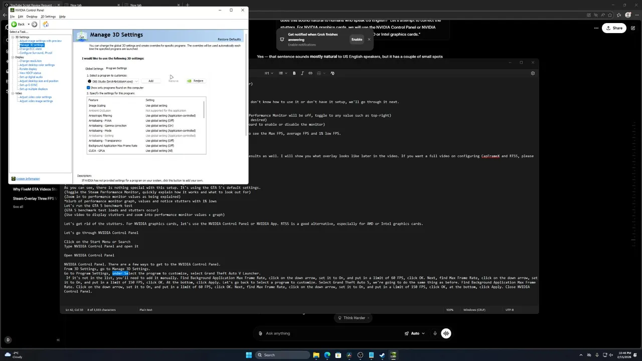Open the Auto model selector in Grok
This screenshot has width=642, height=361.
coord(415,333)
